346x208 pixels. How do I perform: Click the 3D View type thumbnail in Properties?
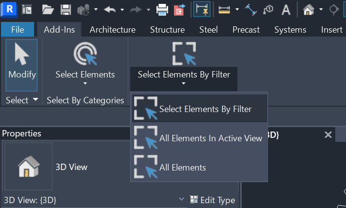click(28, 167)
